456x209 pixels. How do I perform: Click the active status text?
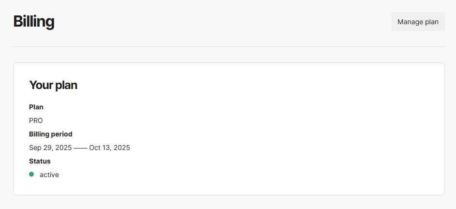(x=49, y=175)
